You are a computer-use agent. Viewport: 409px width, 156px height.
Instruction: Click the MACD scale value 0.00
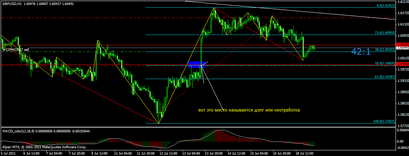coord(400,142)
